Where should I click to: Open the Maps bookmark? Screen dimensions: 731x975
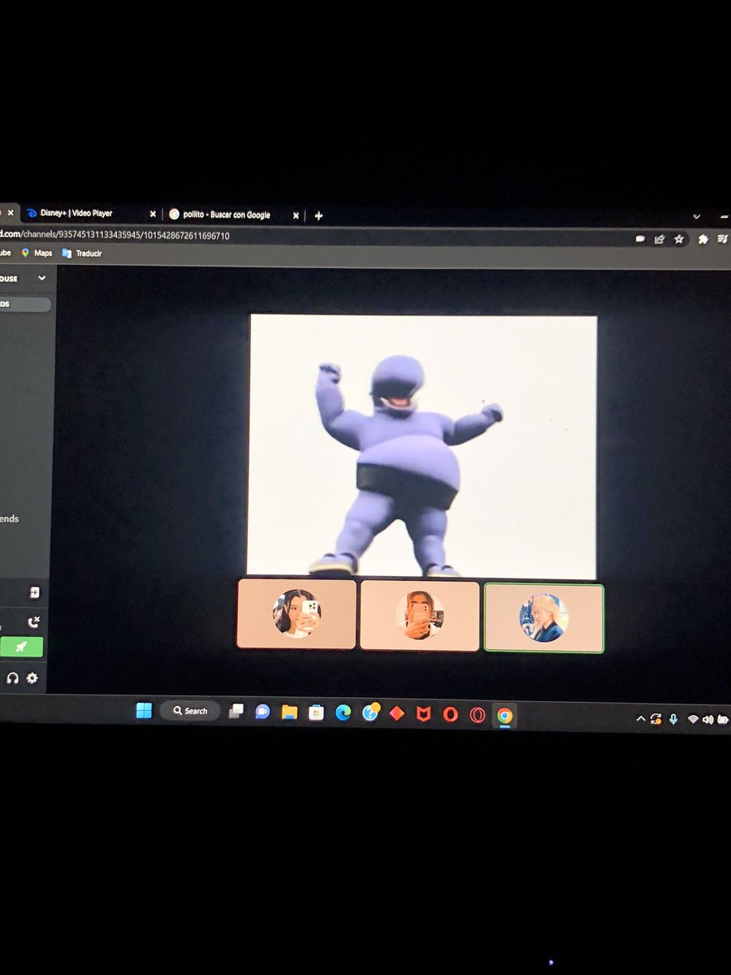[x=37, y=253]
